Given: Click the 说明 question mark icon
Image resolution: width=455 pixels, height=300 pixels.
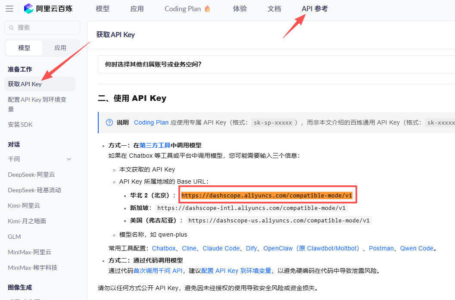Looking at the screenshot, I should click(x=109, y=122).
